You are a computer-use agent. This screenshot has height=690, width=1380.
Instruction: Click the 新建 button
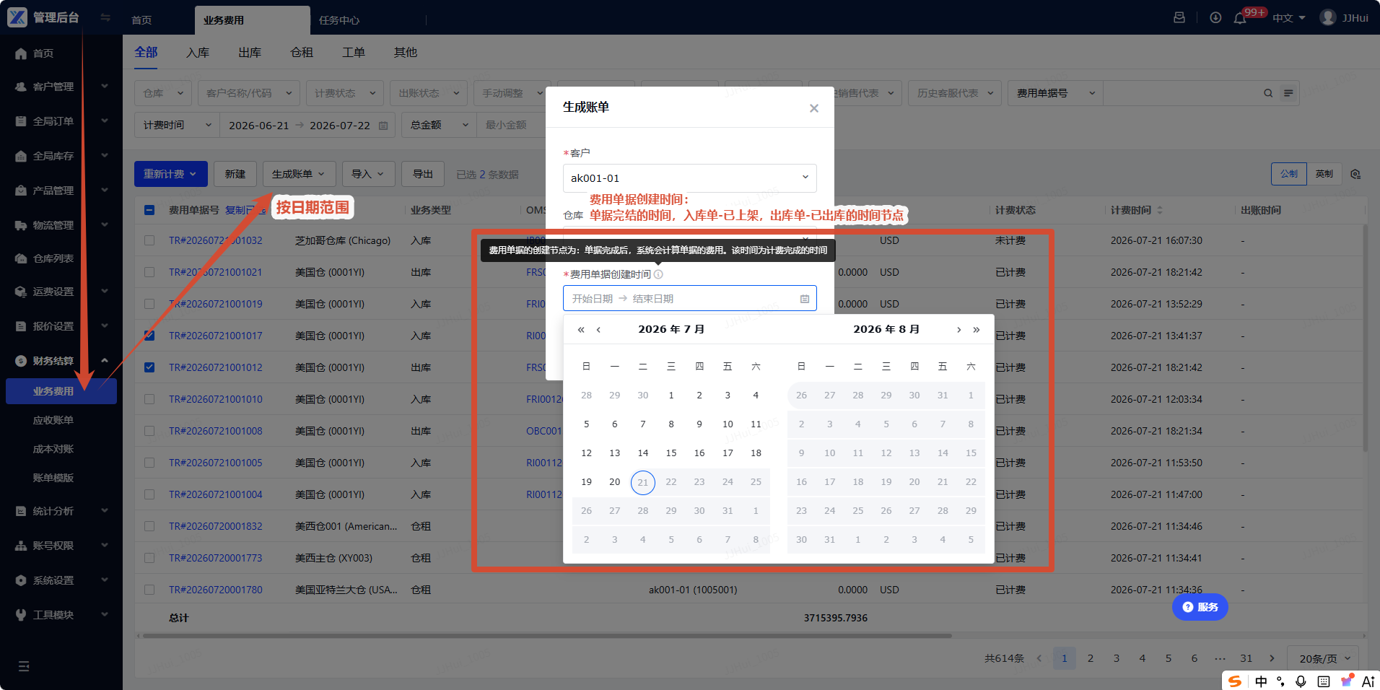[235, 174]
